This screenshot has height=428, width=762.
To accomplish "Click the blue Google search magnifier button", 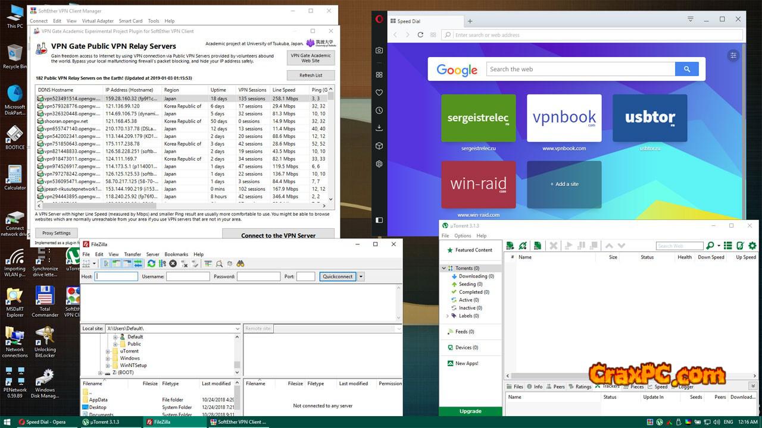I will [686, 69].
